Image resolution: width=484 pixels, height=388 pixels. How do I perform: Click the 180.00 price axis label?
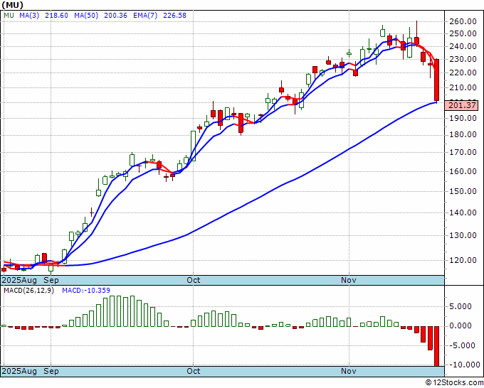click(x=463, y=135)
